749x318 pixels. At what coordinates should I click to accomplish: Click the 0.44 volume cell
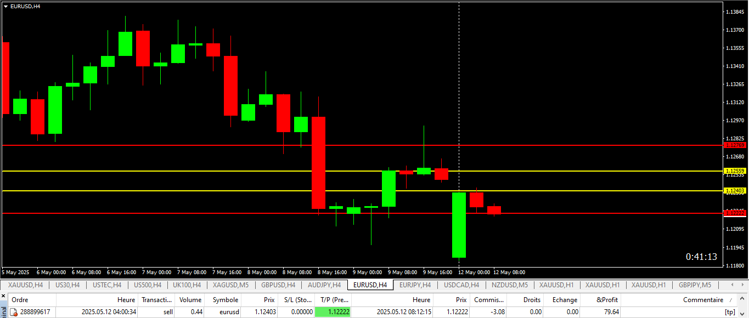pos(196,312)
